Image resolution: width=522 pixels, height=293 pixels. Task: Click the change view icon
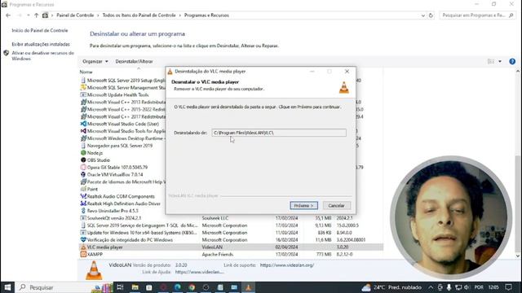tap(491, 62)
